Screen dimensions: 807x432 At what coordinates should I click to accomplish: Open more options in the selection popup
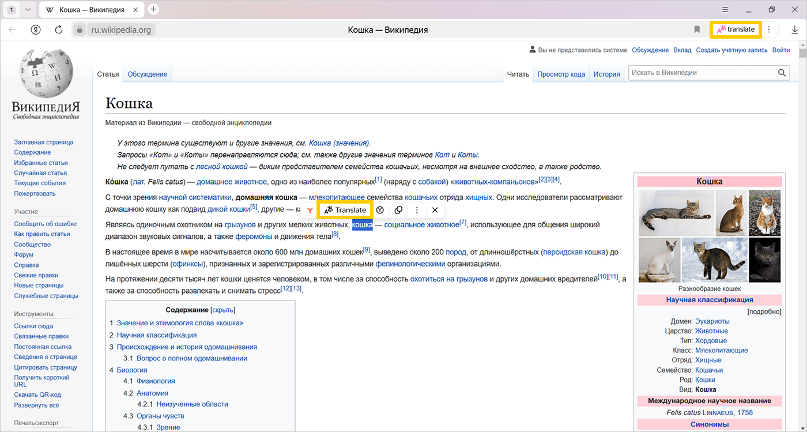(417, 210)
